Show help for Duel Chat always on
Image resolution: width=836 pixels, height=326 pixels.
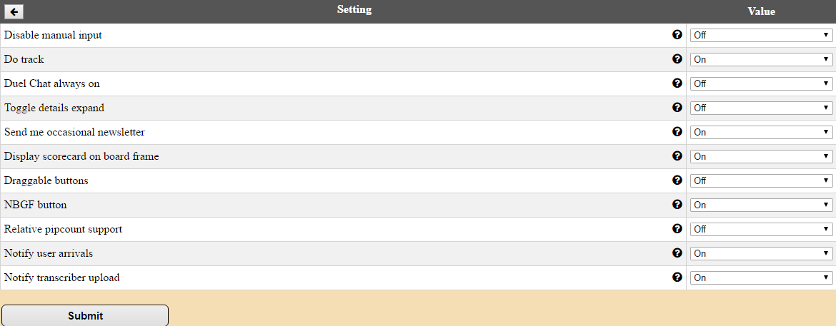pyautogui.click(x=677, y=83)
